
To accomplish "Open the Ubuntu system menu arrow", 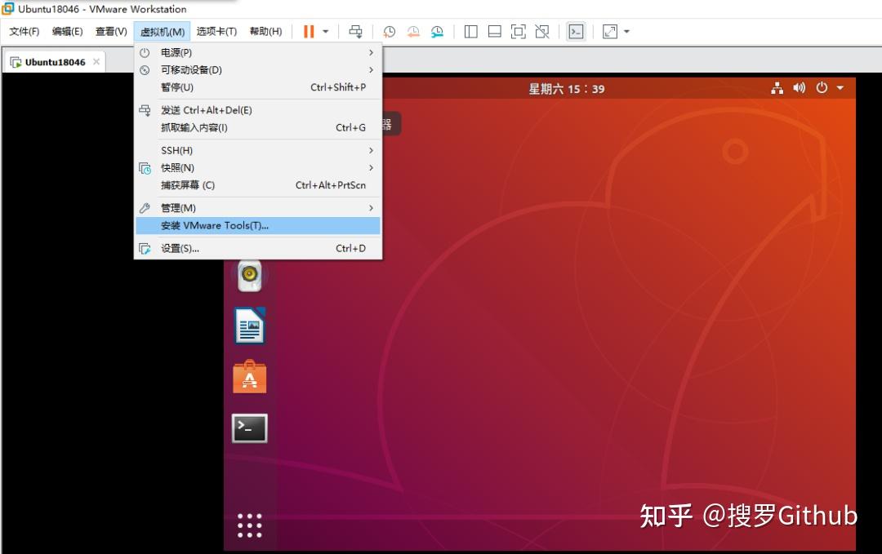I will (840, 88).
